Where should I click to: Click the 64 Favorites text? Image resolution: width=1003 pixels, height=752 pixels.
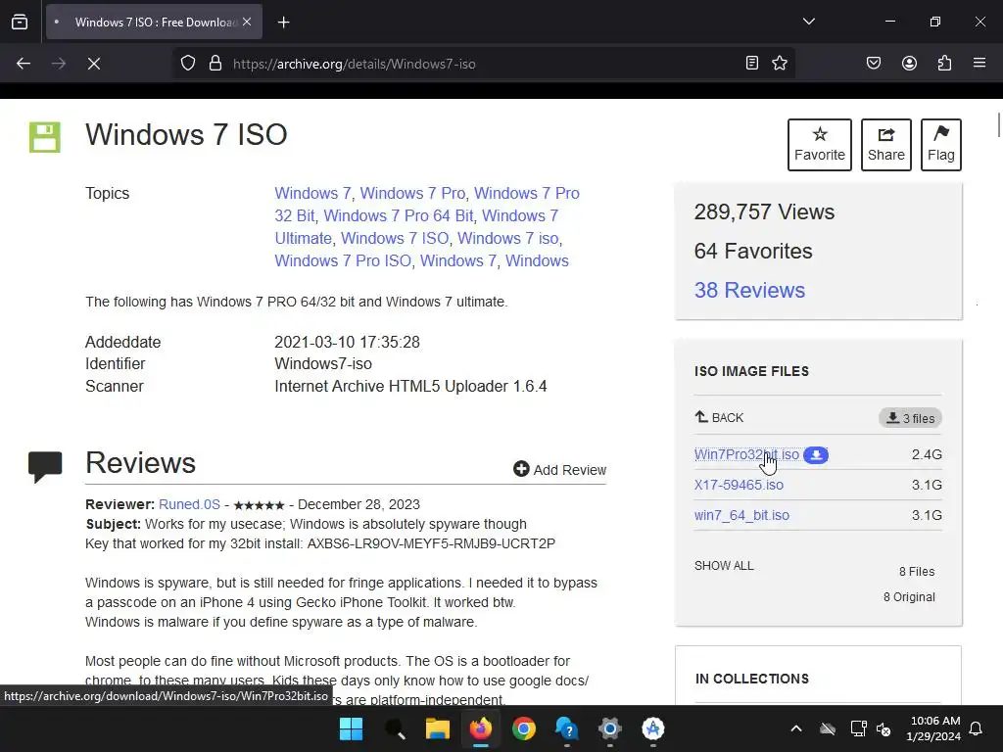tap(753, 252)
